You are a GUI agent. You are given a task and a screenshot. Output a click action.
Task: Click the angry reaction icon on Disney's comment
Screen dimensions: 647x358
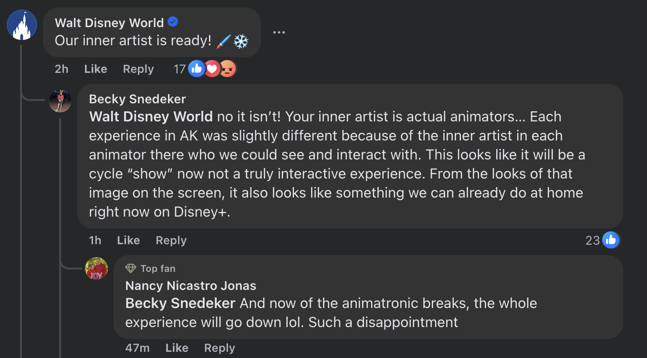point(228,69)
